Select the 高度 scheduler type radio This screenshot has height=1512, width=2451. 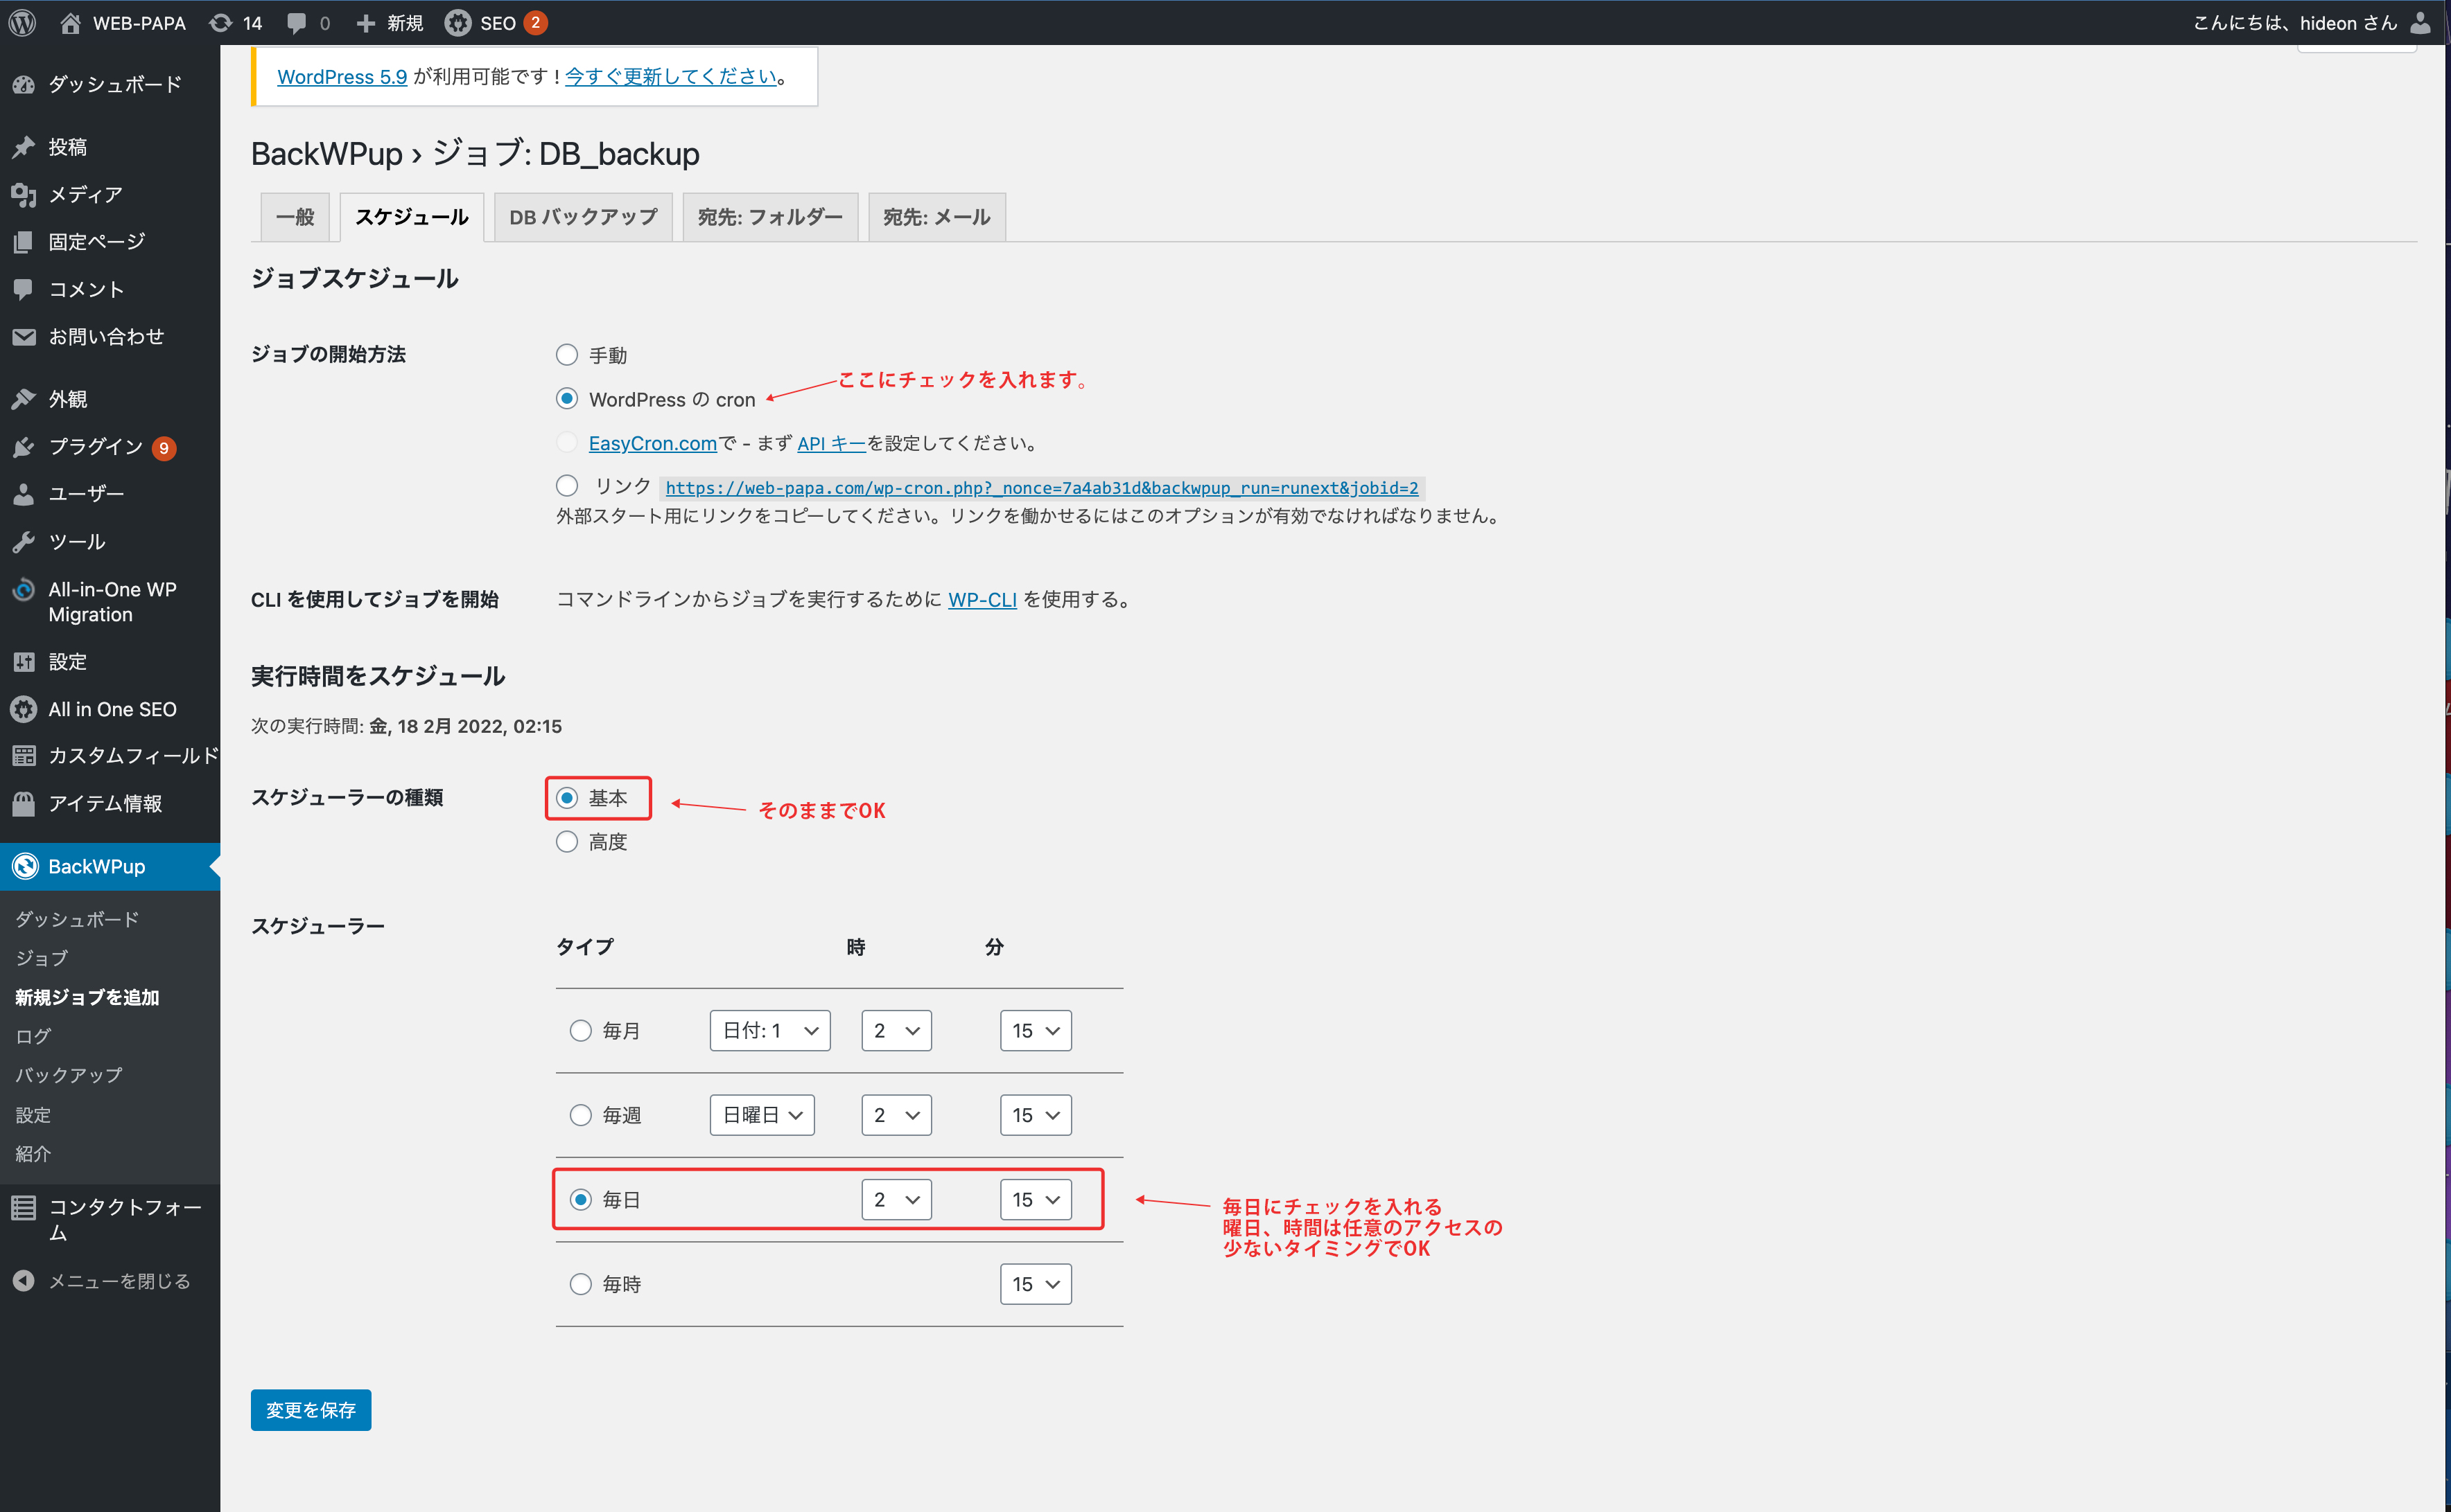[566, 842]
